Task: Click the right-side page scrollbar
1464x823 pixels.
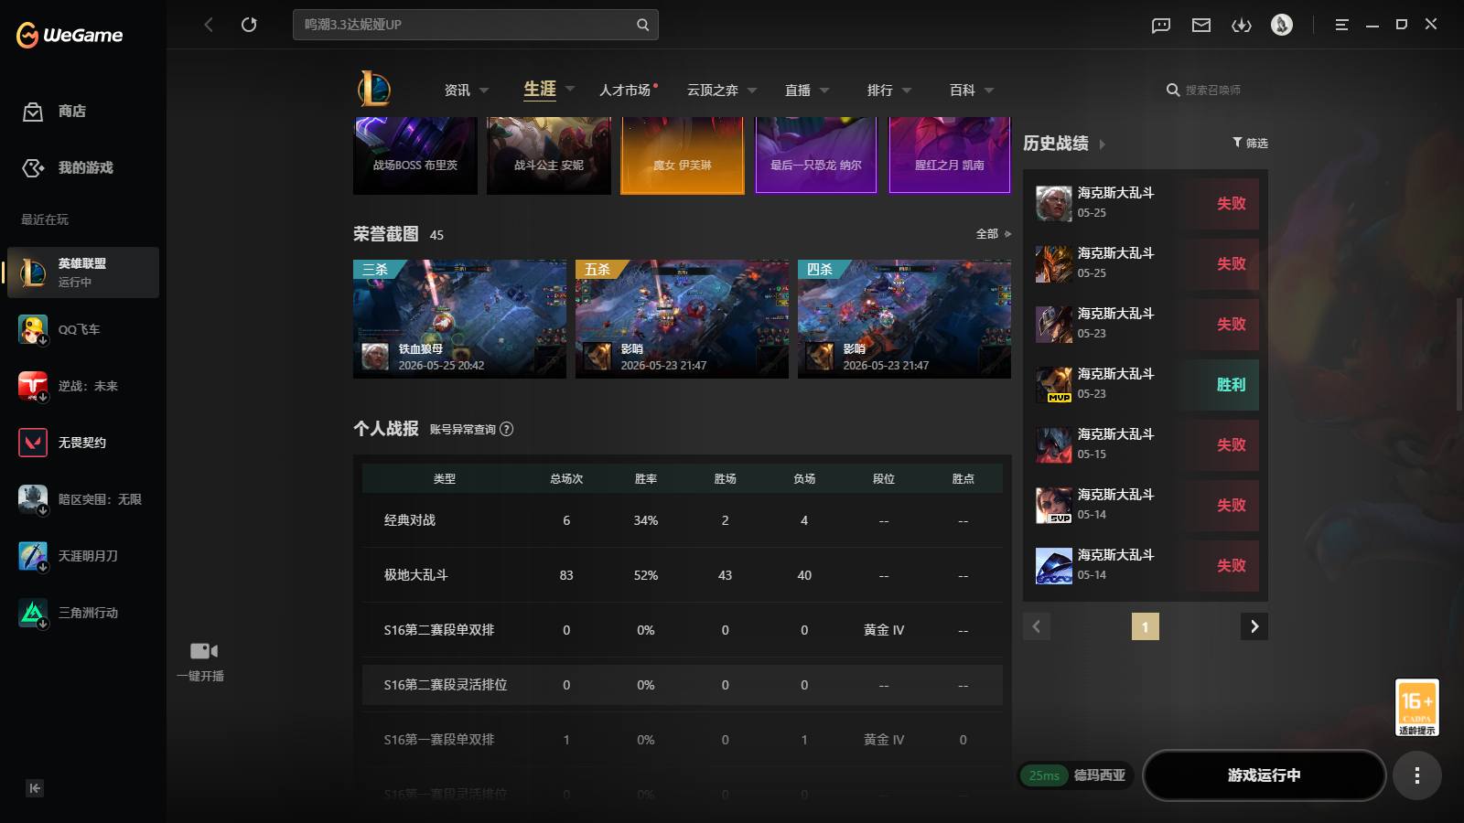Action: click(1459, 353)
